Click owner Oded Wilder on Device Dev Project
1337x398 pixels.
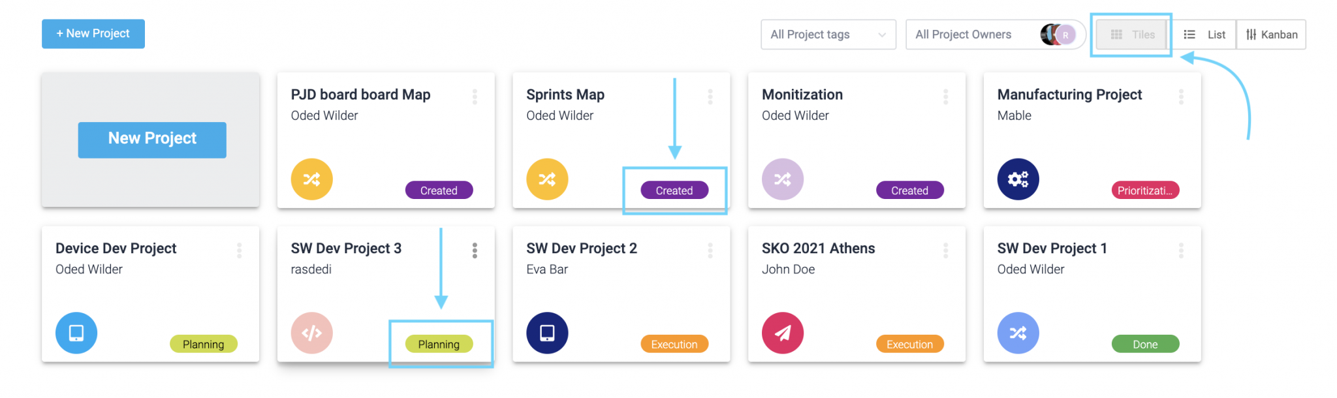[89, 269]
